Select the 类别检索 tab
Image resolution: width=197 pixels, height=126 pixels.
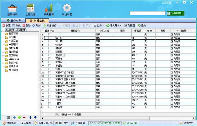tap(10, 30)
